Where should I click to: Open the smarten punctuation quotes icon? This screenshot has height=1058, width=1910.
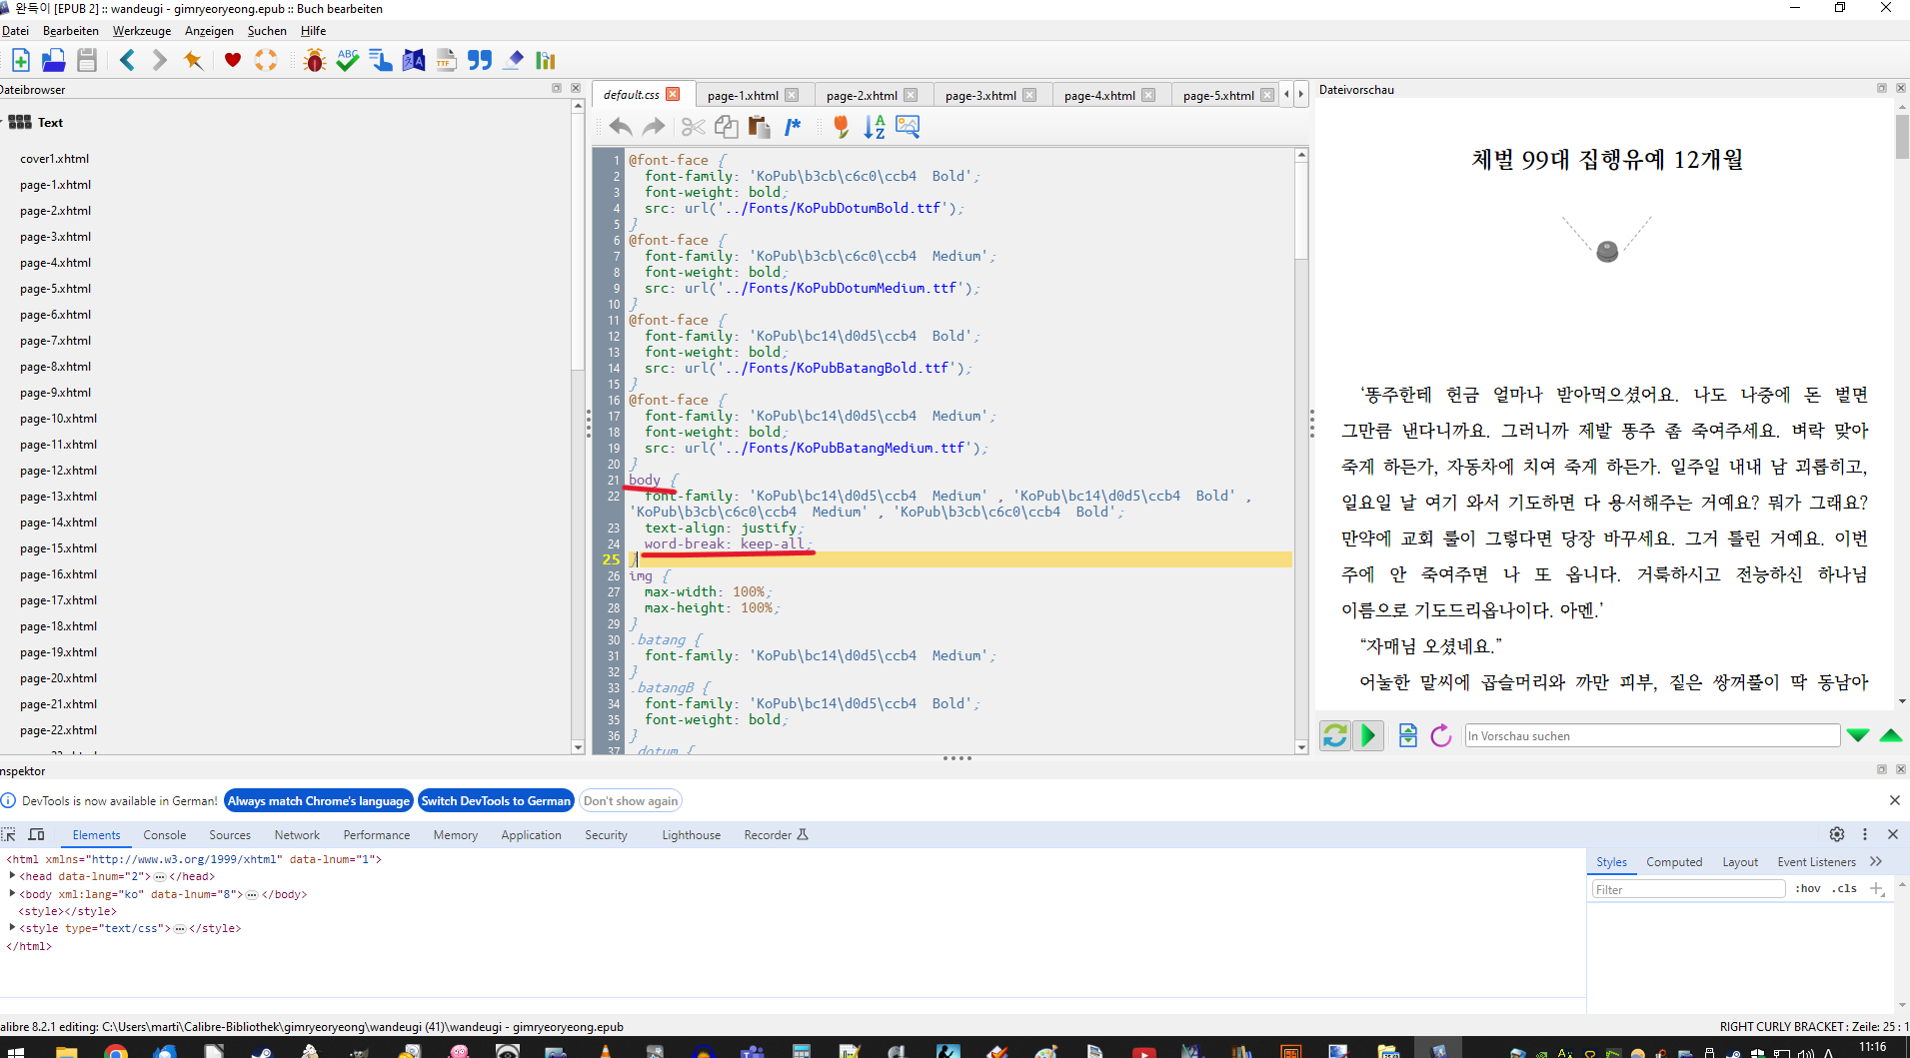point(480,61)
